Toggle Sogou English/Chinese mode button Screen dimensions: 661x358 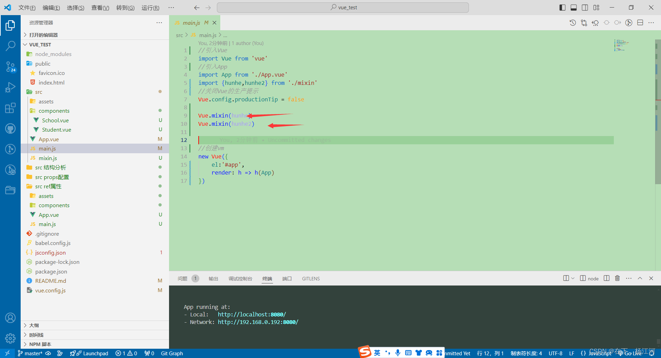(x=377, y=353)
